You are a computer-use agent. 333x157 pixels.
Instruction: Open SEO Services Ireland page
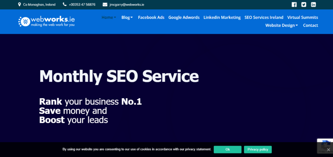[x=264, y=18]
